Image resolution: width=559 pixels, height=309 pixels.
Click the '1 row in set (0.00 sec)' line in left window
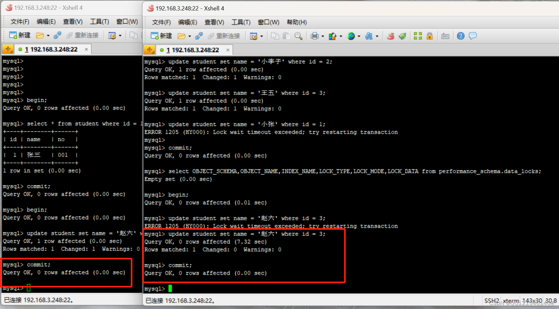coord(42,171)
